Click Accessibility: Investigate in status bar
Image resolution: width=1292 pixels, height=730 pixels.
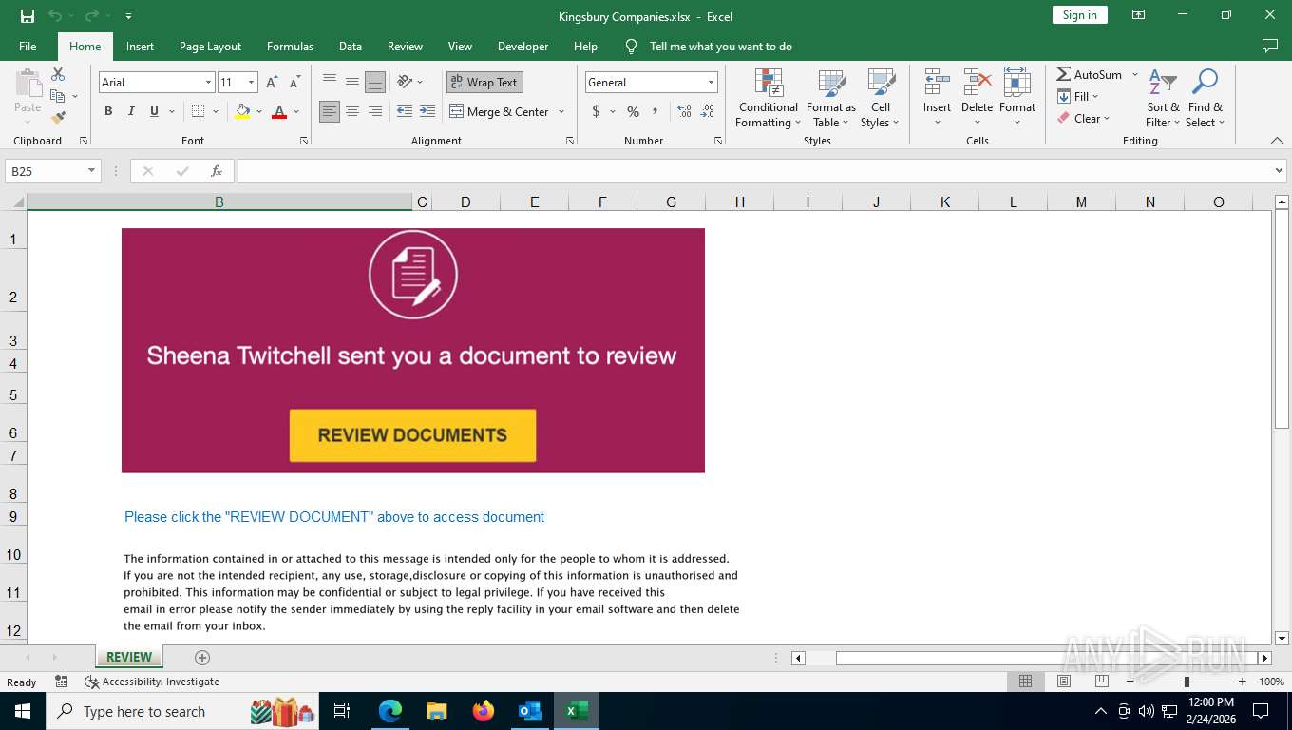(x=152, y=682)
